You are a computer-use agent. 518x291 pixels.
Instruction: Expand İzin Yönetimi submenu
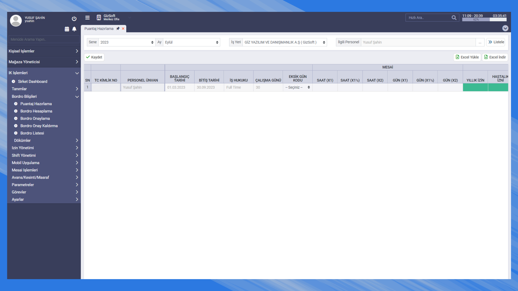point(44,148)
